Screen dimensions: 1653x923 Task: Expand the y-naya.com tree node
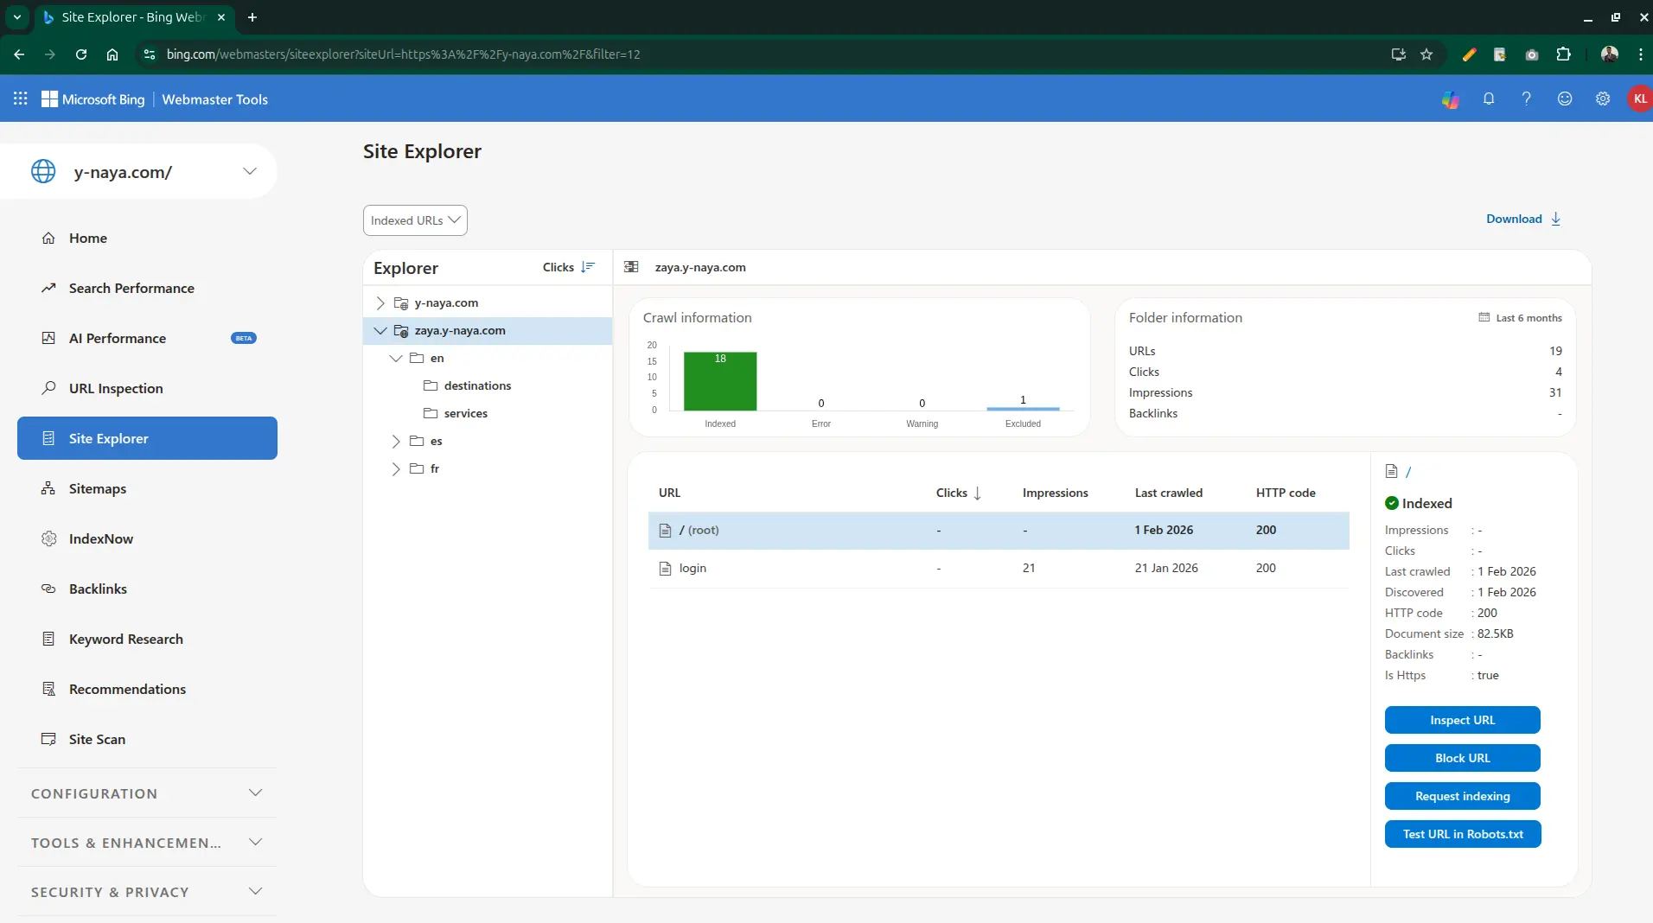point(380,303)
